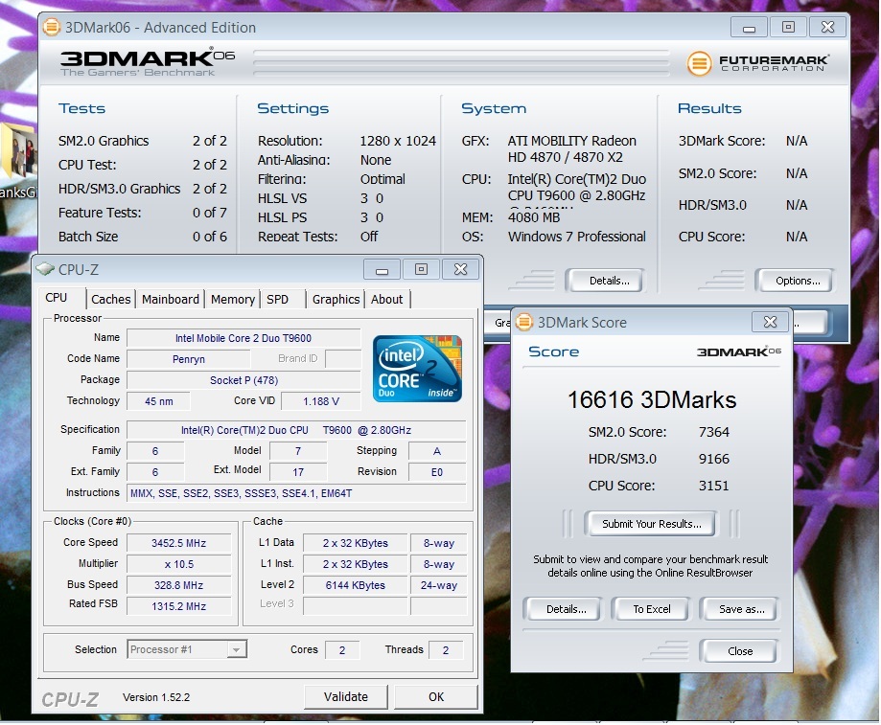Click the Ext. Model field showing 17
881x725 pixels.
[298, 472]
